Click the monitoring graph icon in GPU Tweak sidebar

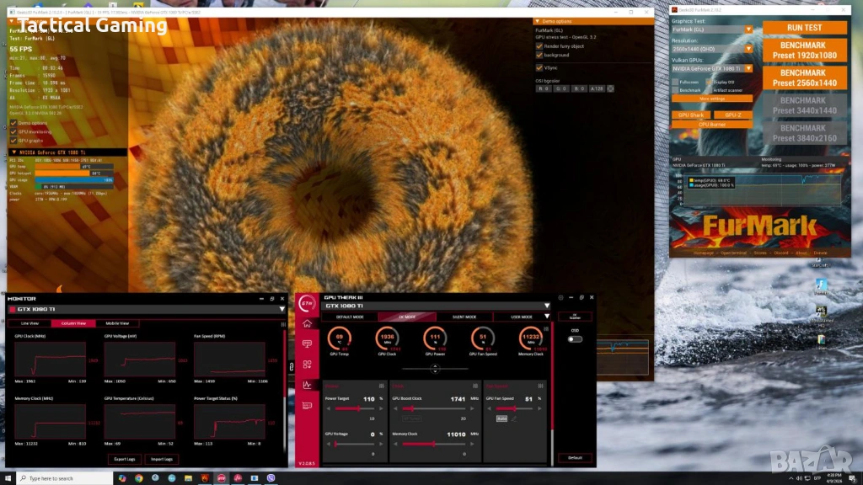tap(308, 385)
